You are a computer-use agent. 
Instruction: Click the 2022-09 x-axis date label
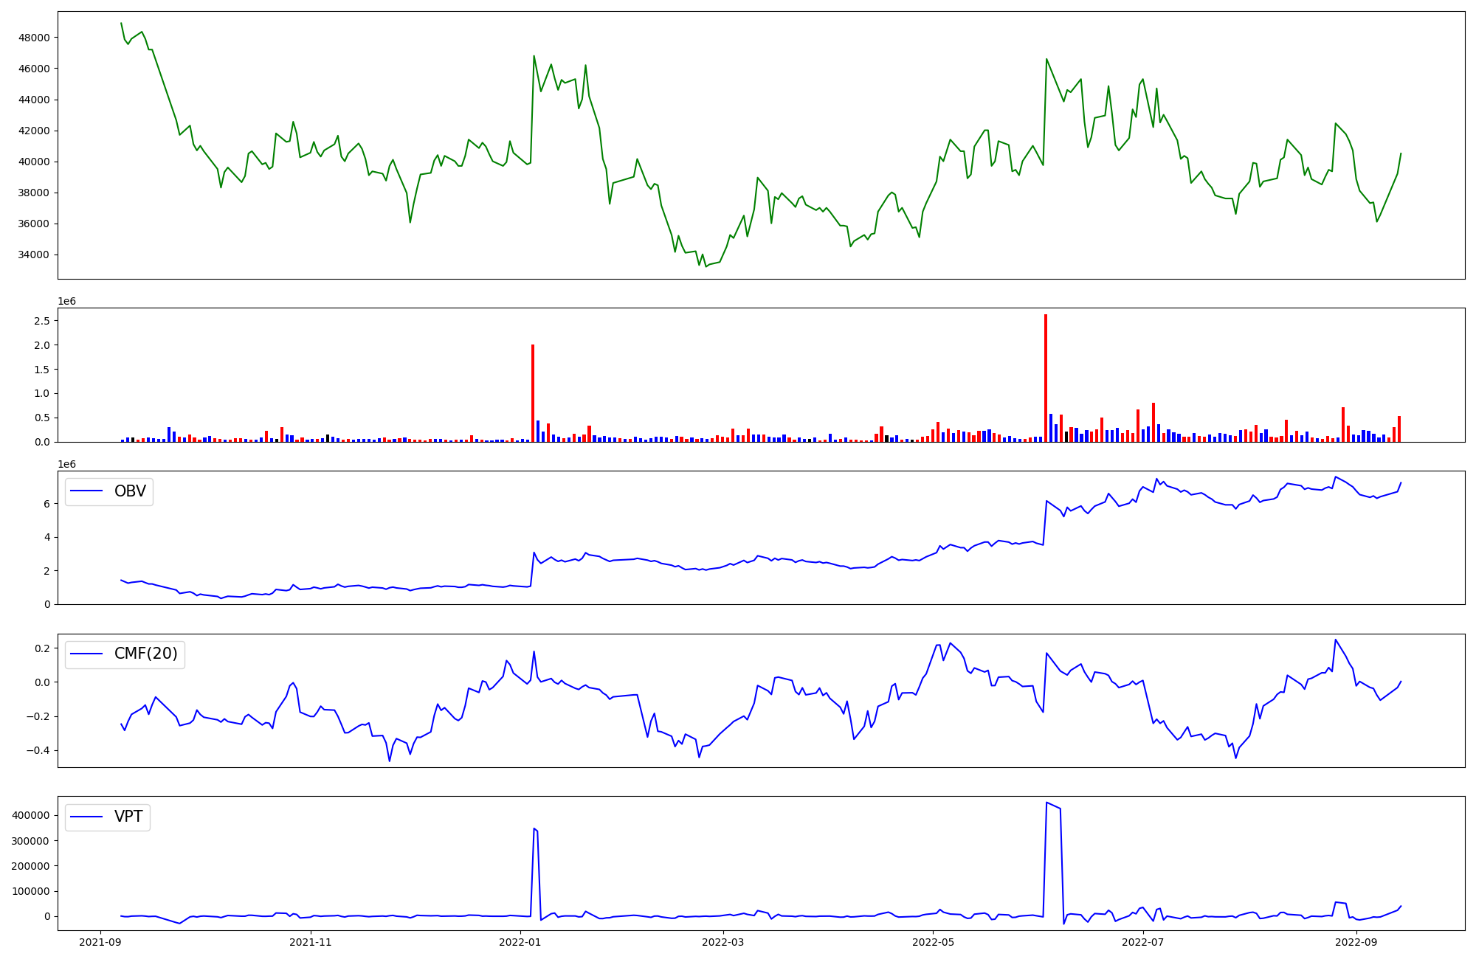pos(1356,942)
